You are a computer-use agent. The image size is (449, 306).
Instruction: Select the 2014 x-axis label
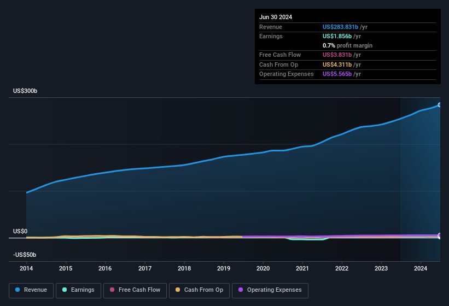26,268
